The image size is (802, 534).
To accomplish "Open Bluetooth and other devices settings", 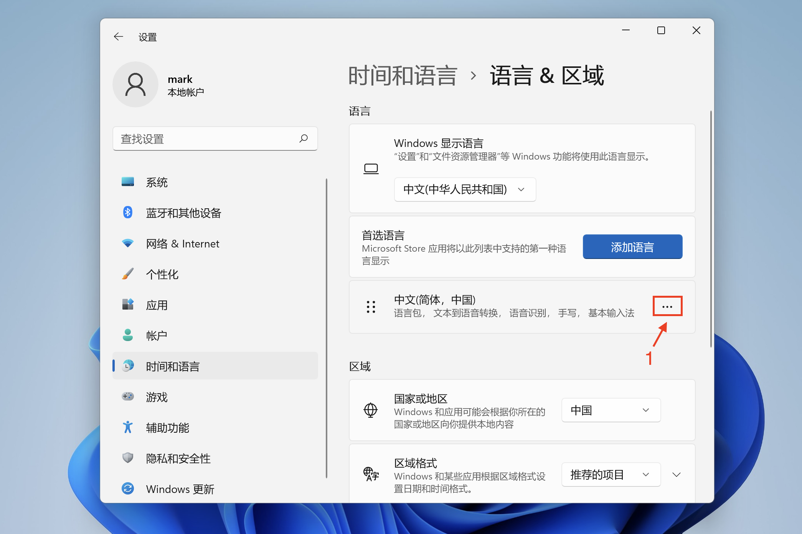I will tap(183, 213).
